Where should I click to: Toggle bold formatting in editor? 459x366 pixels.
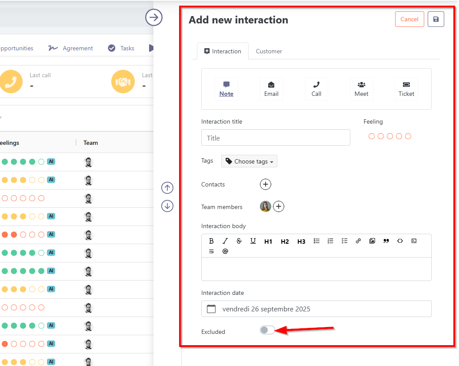tap(212, 241)
